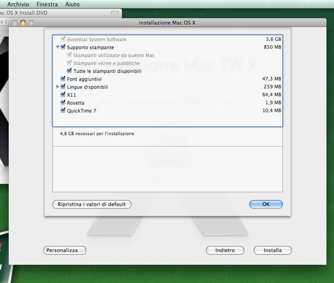The image size is (334, 283).
Task: Confirm selection with the OK button
Action: (x=266, y=204)
